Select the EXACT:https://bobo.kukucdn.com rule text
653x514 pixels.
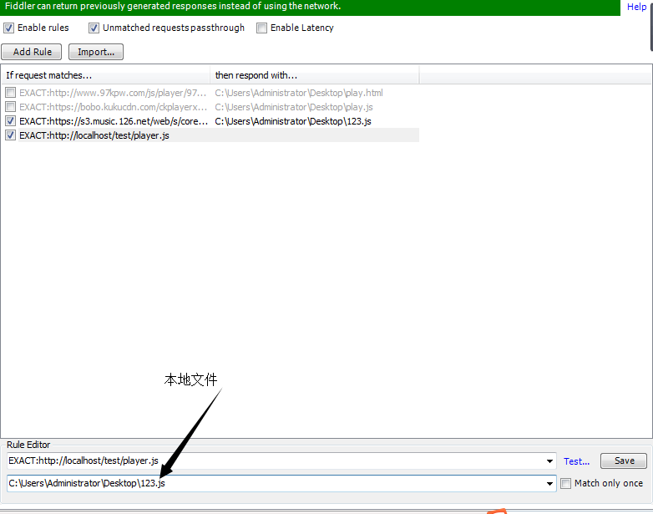[x=113, y=107]
